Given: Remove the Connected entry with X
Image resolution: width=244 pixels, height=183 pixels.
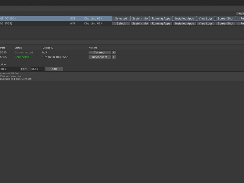Looking at the screenshot, I should tap(113, 57).
